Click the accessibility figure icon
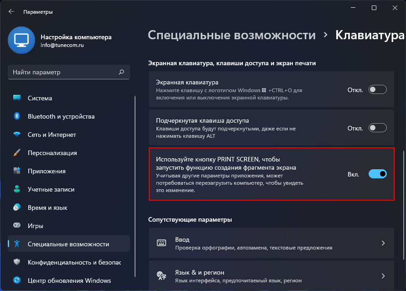Image resolution: width=406 pixels, height=291 pixels. pos(17,244)
